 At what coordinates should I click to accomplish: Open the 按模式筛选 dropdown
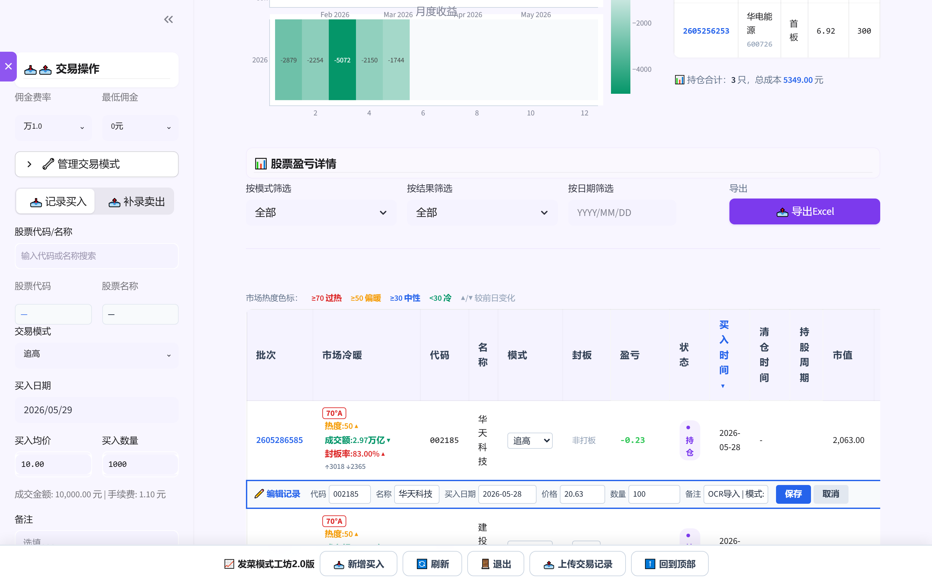coord(321,212)
